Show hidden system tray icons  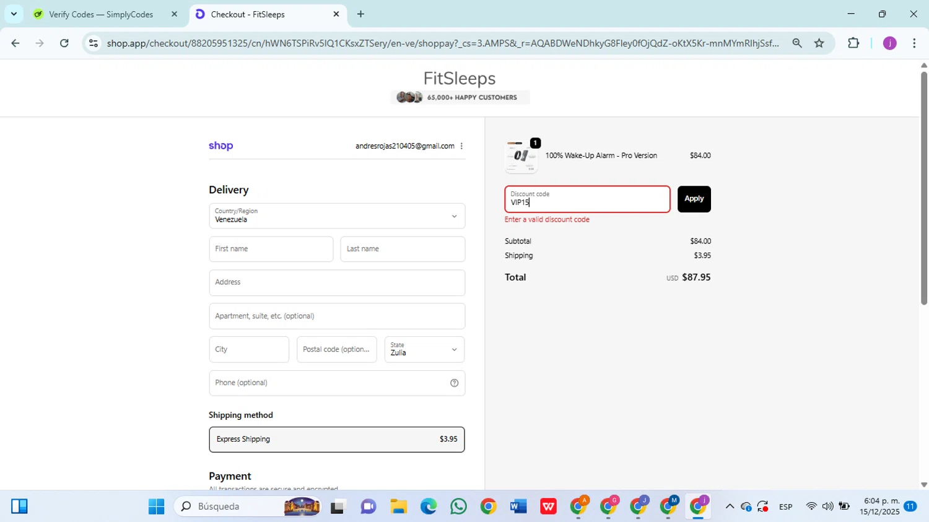tap(730, 507)
